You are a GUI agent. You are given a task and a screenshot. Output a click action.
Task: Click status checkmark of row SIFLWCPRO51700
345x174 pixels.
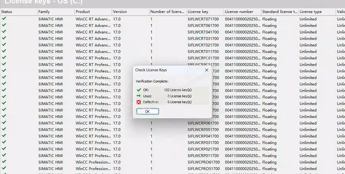(4, 168)
